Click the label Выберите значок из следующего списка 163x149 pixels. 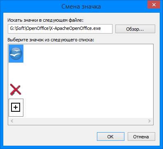(51, 40)
